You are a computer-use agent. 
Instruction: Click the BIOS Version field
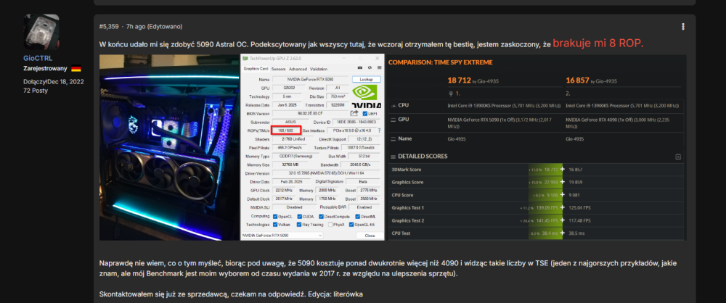[310, 114]
